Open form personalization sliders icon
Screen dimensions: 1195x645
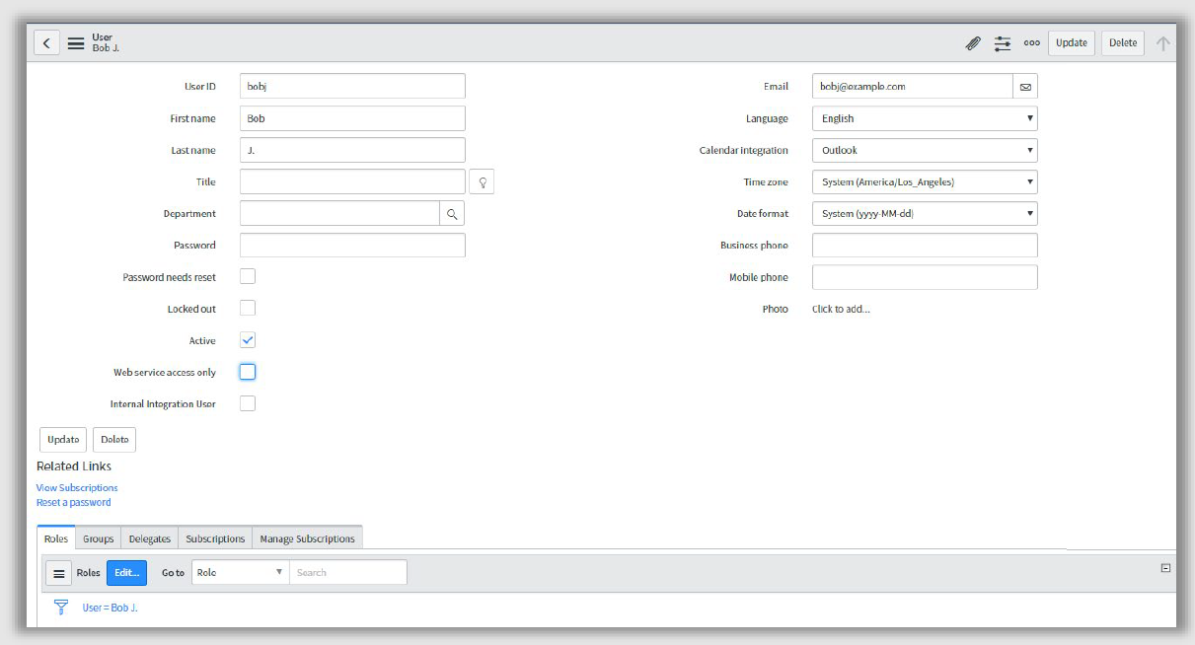pos(1004,42)
